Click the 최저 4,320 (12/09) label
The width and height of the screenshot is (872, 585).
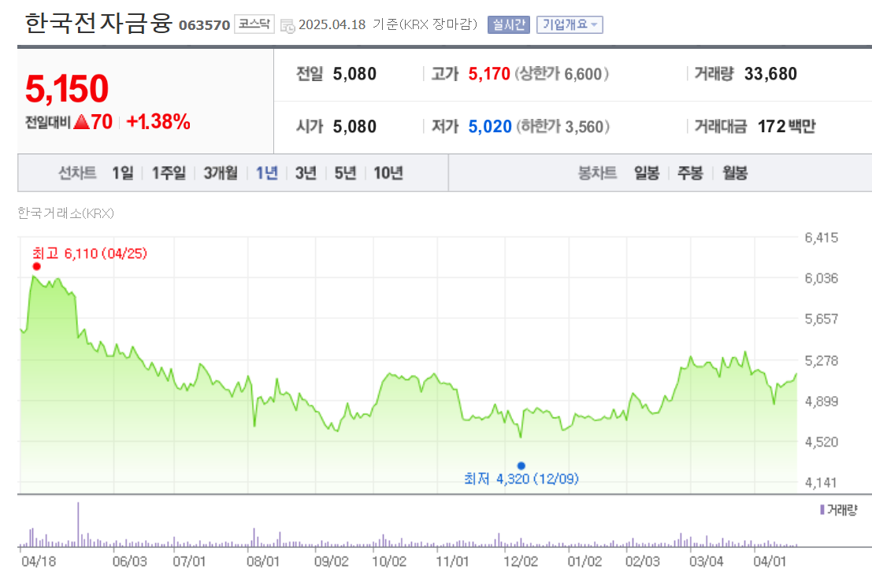tap(521, 479)
